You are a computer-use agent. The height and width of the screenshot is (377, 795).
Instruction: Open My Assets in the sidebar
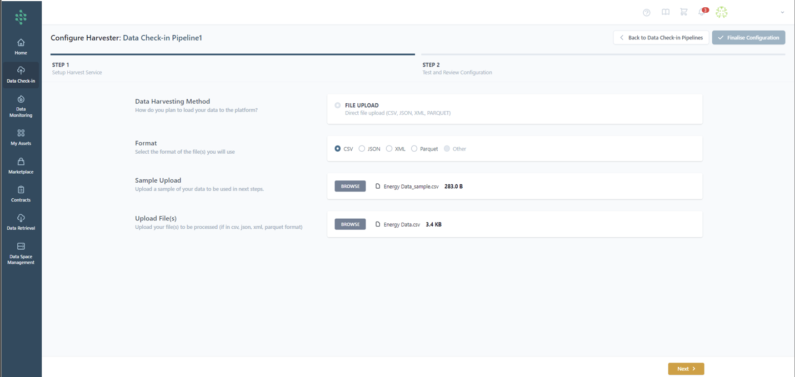[x=21, y=137]
